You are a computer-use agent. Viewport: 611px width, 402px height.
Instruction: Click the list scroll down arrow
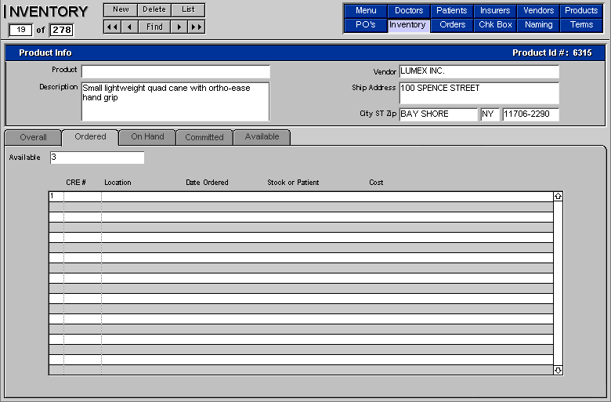(558, 370)
